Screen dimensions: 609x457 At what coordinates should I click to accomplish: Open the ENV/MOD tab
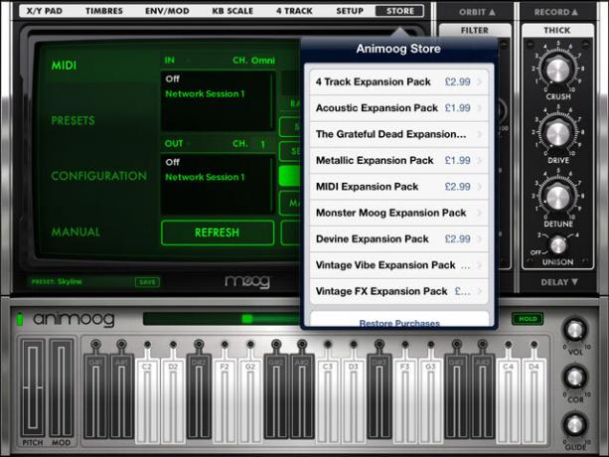(x=167, y=11)
